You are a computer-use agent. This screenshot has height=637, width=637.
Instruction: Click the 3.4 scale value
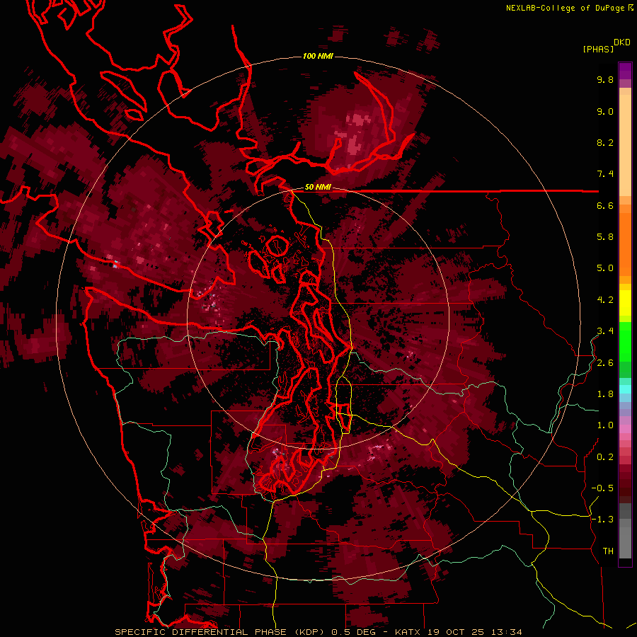pos(605,331)
